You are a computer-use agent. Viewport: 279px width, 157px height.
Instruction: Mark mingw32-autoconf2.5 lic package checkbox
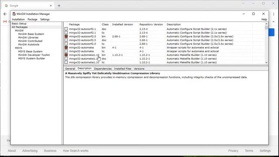coord(66,44)
